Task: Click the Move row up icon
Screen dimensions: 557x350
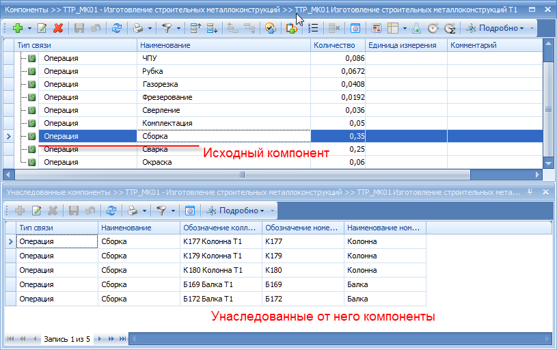Action: point(195,28)
